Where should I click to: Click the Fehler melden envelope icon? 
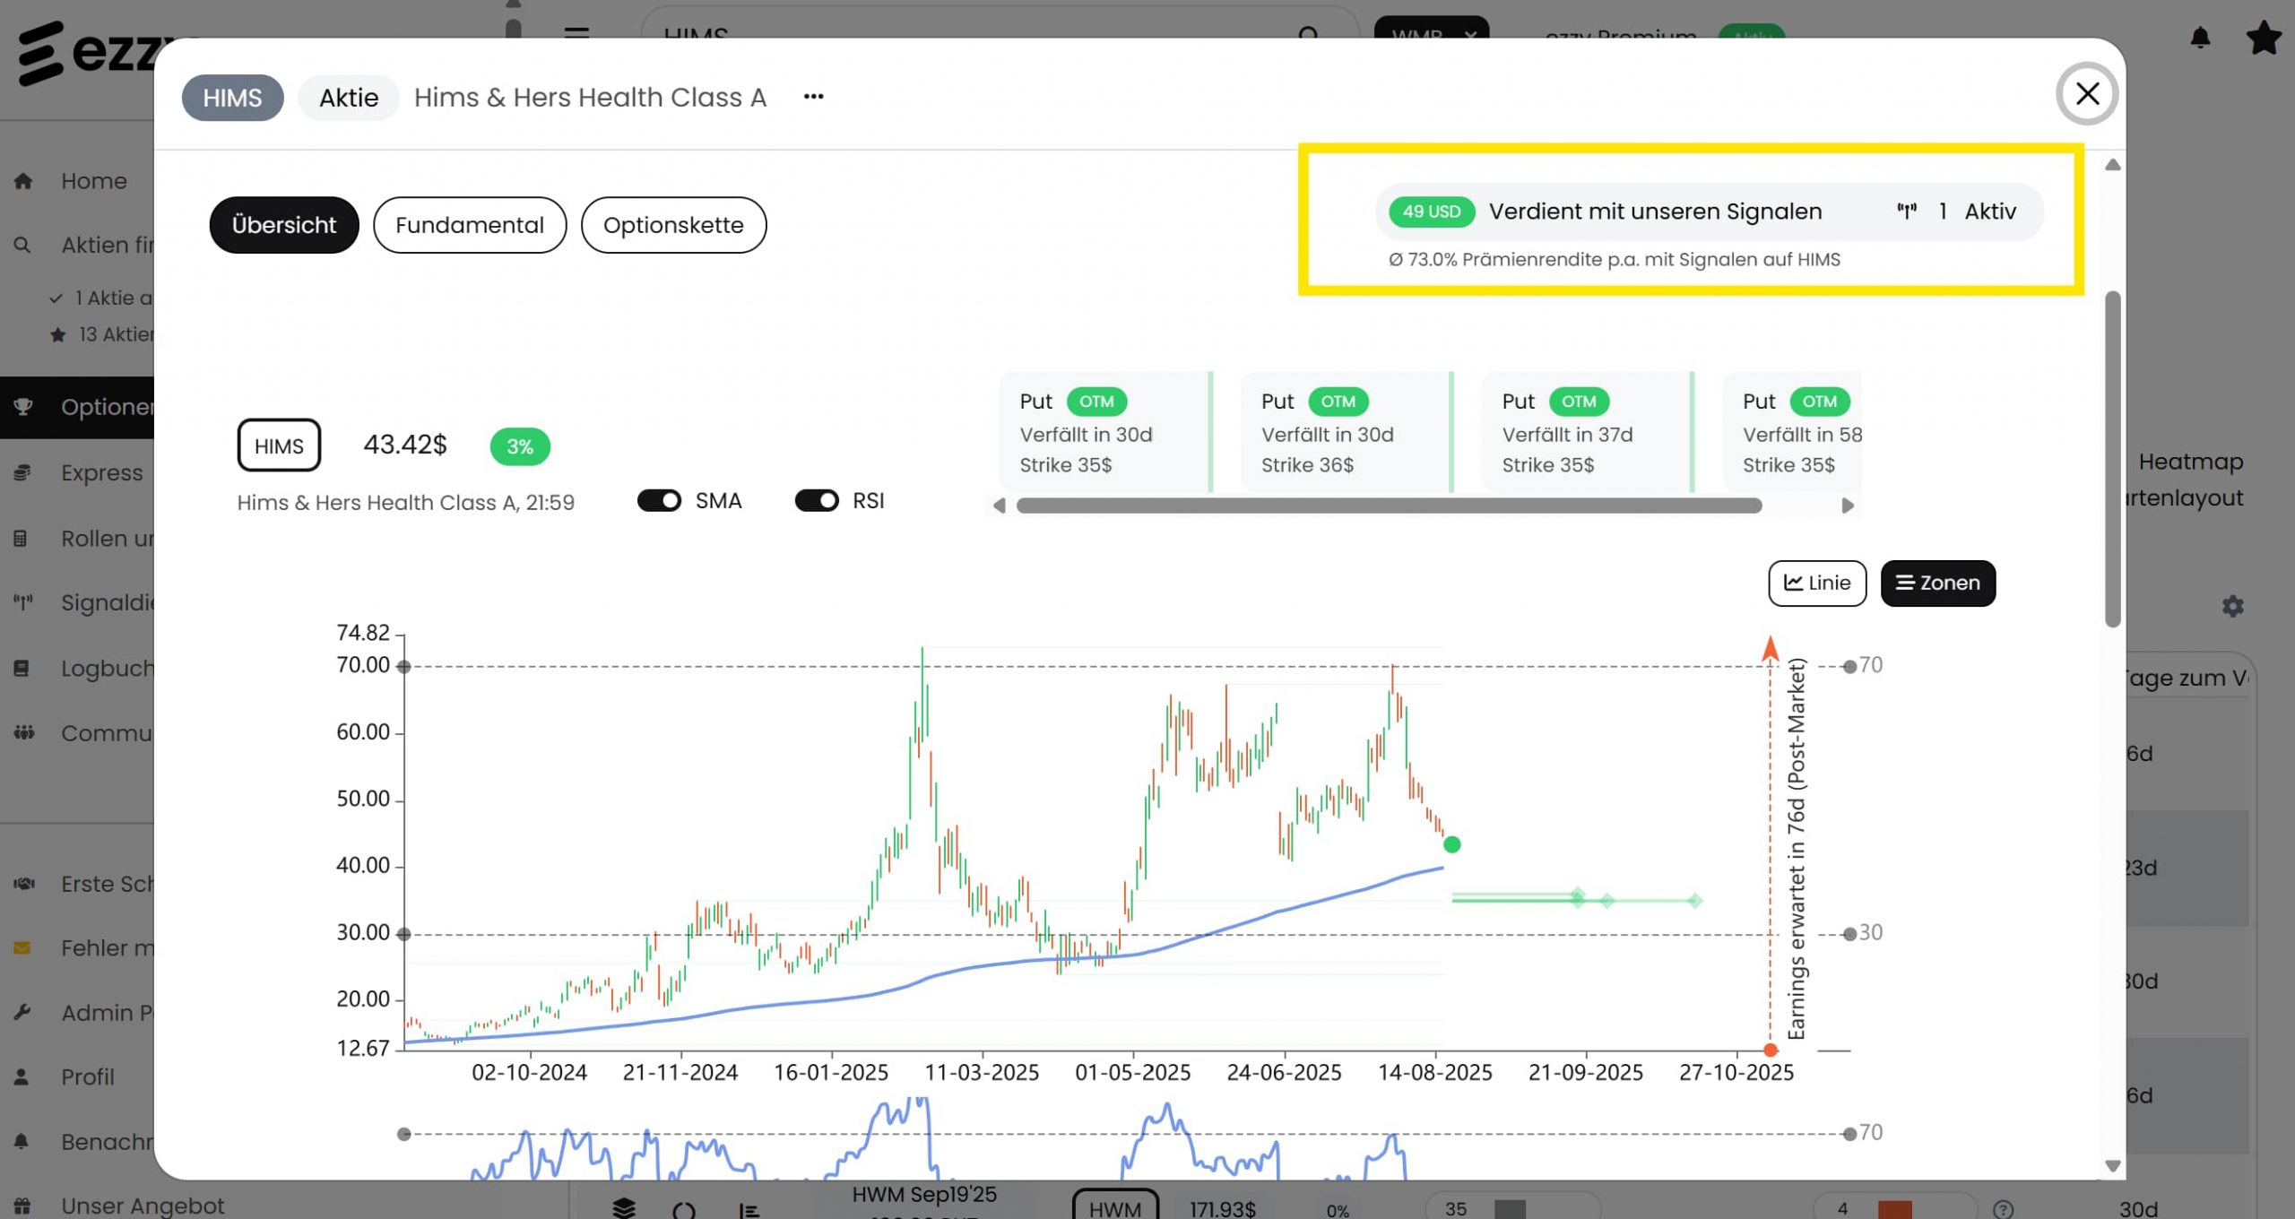pyautogui.click(x=22, y=948)
